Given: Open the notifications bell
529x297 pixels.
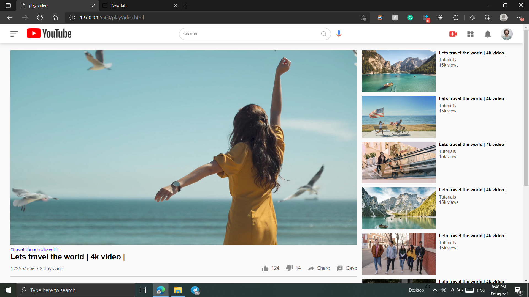Looking at the screenshot, I should coord(488,34).
